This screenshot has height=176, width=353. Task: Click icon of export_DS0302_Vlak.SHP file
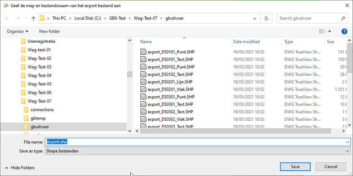144,119
